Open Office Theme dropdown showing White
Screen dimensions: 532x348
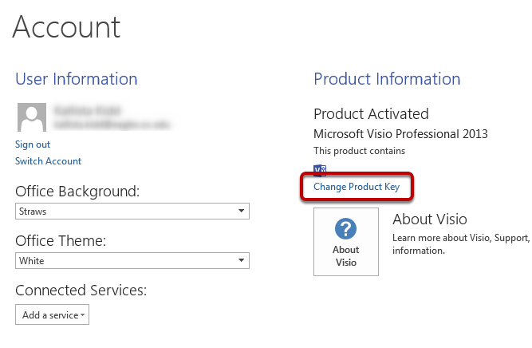coord(132,261)
